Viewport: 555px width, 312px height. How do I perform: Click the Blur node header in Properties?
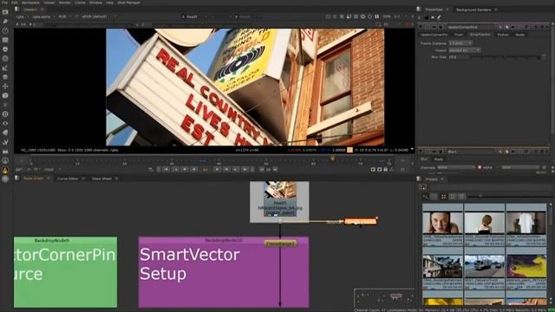pyautogui.click(x=484, y=152)
